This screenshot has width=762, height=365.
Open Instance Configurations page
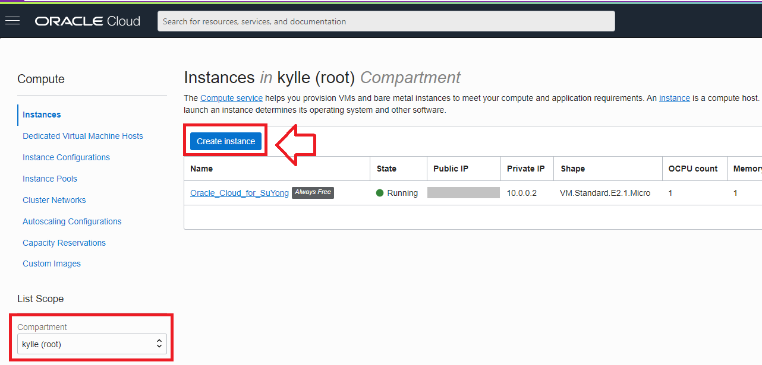66,157
